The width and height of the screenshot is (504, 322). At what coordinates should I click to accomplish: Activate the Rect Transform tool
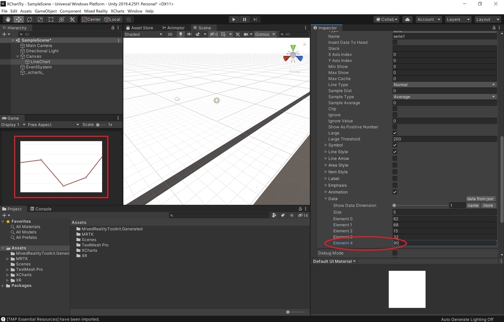click(x=51, y=19)
